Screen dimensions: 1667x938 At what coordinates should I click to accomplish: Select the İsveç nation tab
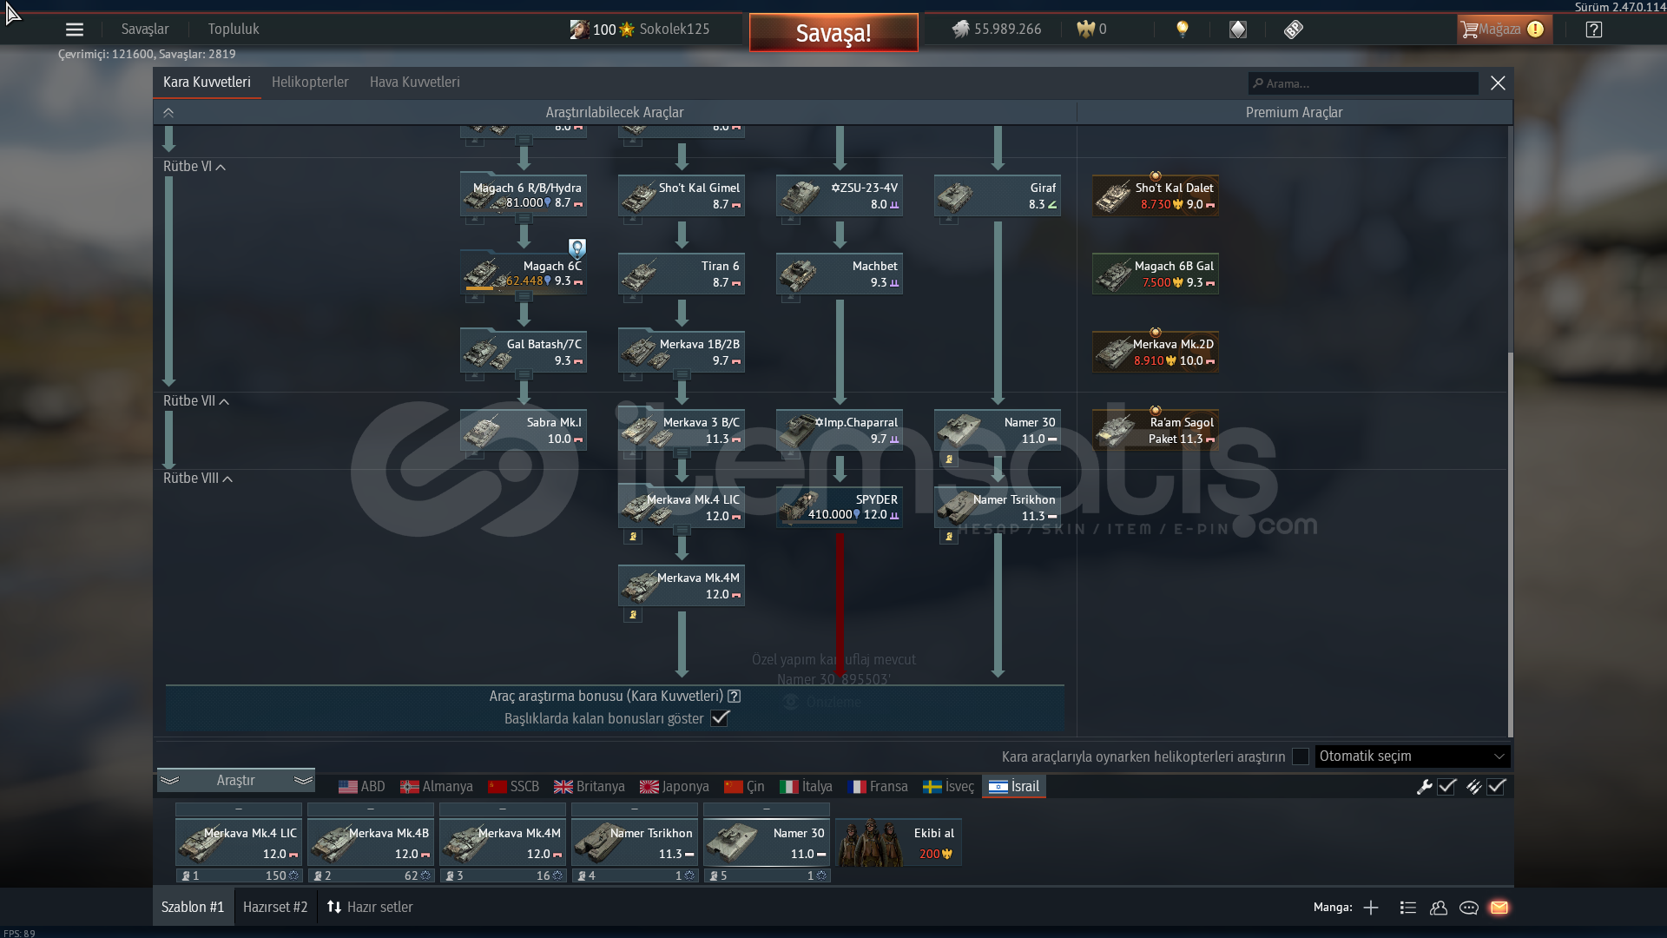(x=948, y=787)
